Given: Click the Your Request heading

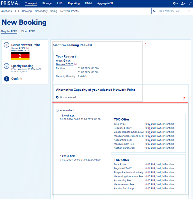Looking at the screenshot, I should (x=66, y=56).
